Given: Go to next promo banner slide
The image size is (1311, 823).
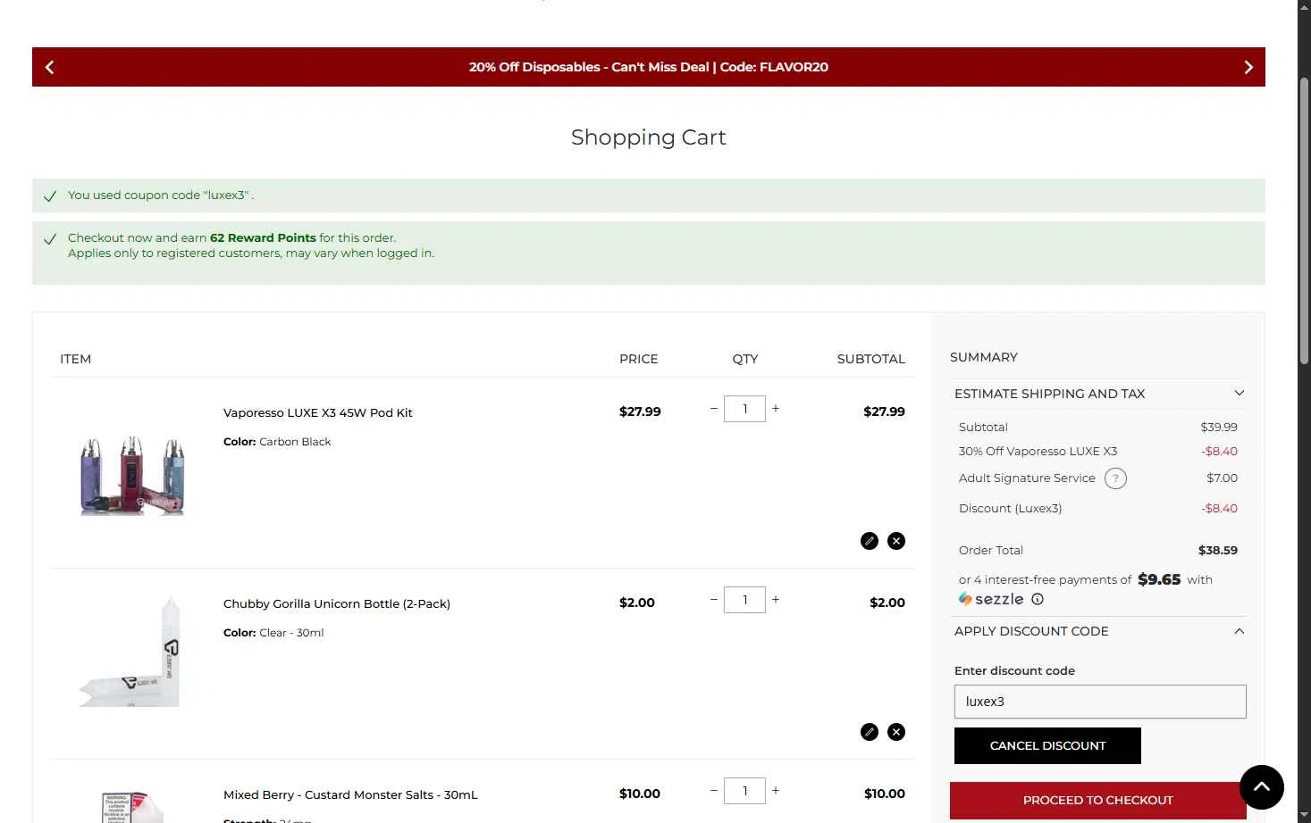Looking at the screenshot, I should click(x=1248, y=67).
